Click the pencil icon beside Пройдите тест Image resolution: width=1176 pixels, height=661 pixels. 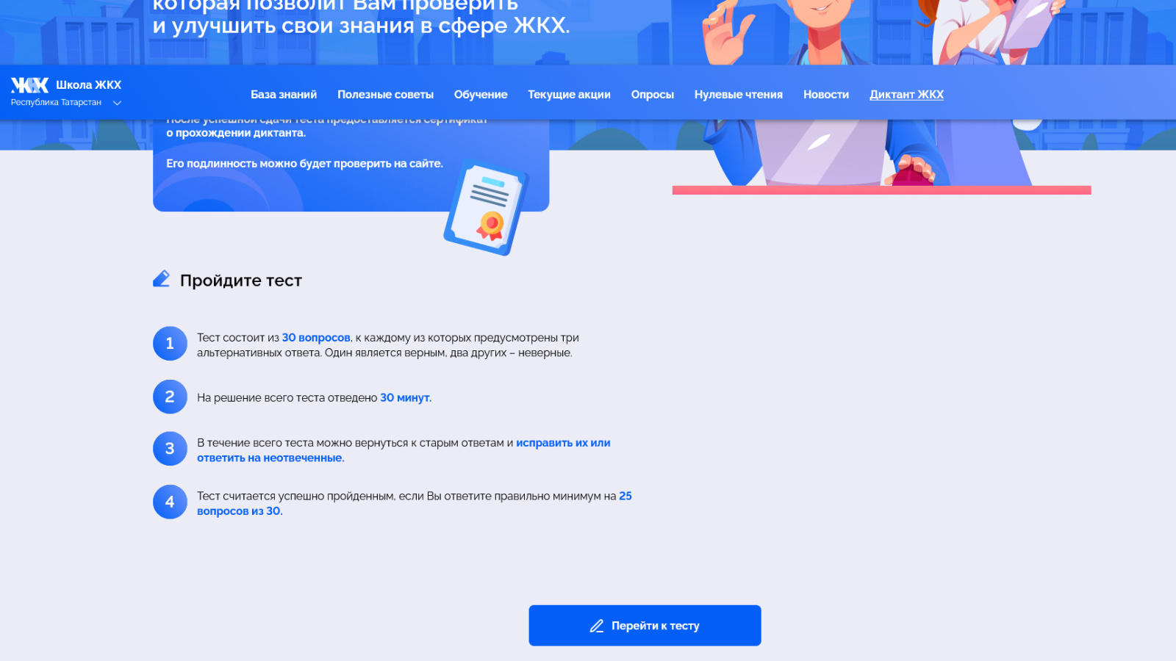[161, 278]
